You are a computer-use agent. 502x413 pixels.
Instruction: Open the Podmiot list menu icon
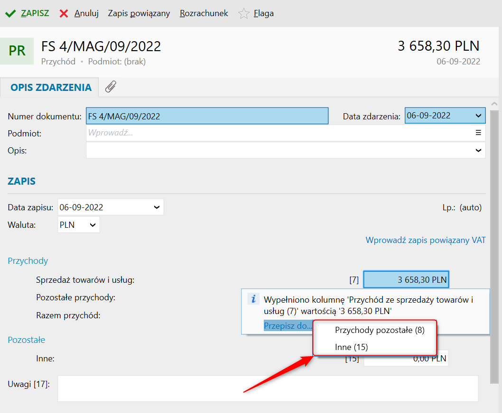(x=478, y=133)
